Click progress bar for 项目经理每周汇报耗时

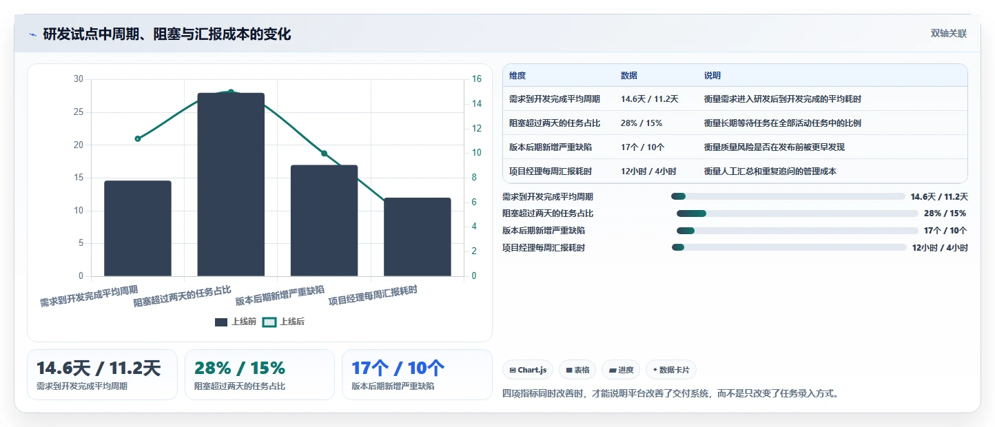789,248
